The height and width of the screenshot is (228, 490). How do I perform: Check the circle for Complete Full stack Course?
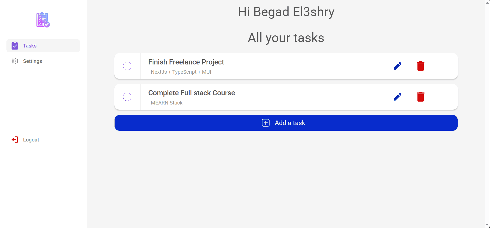pos(127,97)
